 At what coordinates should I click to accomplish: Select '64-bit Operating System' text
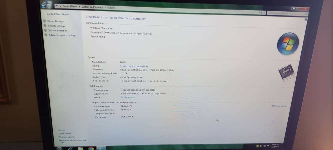tap(132, 77)
